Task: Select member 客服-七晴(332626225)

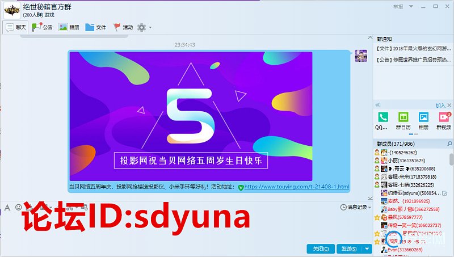Action: tap(411, 185)
